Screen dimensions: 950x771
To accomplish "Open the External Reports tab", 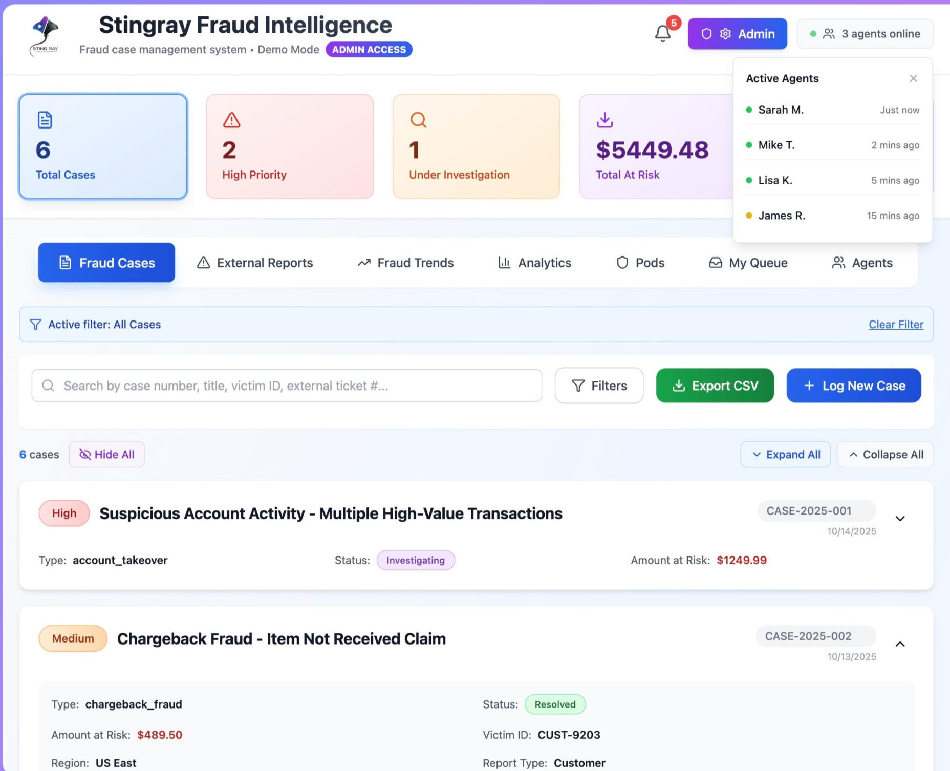I will 255,263.
